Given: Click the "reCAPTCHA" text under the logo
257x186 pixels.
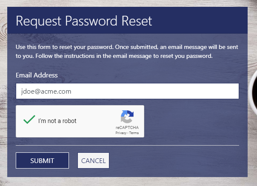Looking at the screenshot, I should [127, 128].
